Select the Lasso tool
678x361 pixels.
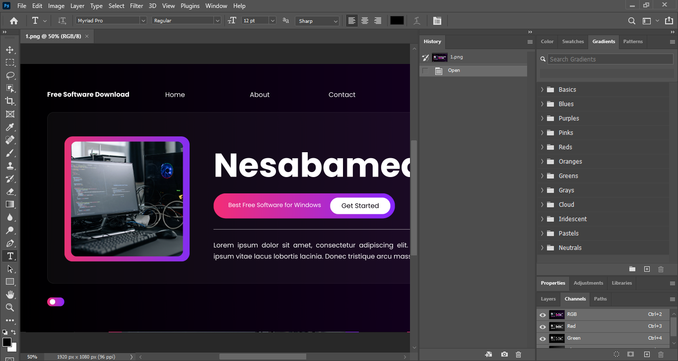(x=10, y=75)
